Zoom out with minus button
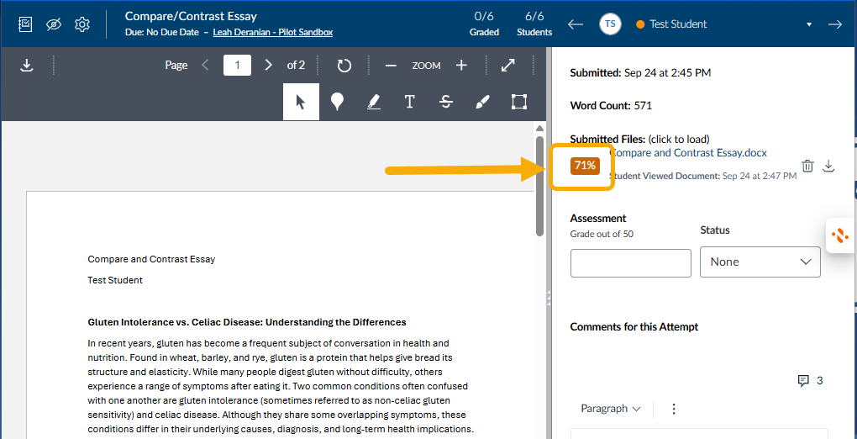Image resolution: width=857 pixels, height=439 pixels. click(390, 66)
